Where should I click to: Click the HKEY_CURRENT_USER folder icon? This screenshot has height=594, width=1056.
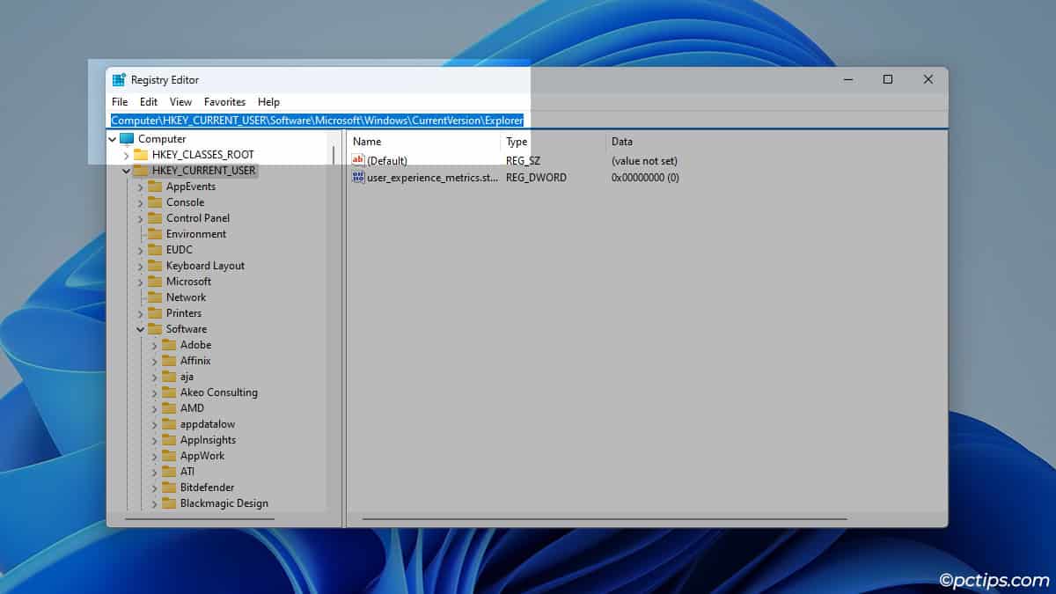click(141, 171)
